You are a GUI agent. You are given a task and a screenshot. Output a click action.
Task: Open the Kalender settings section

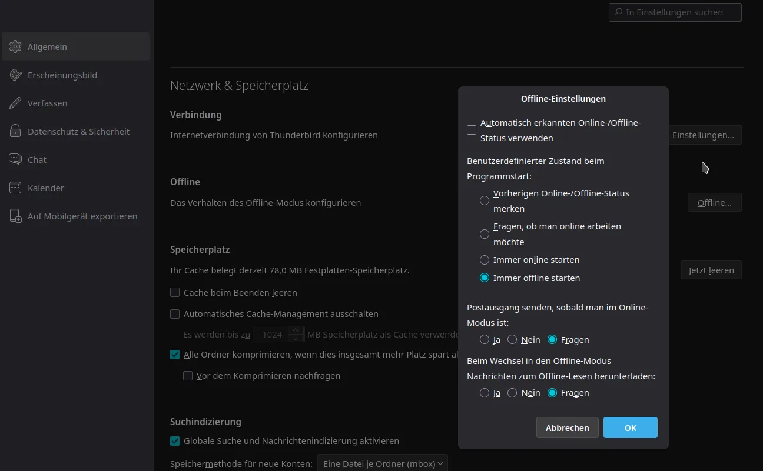click(46, 188)
